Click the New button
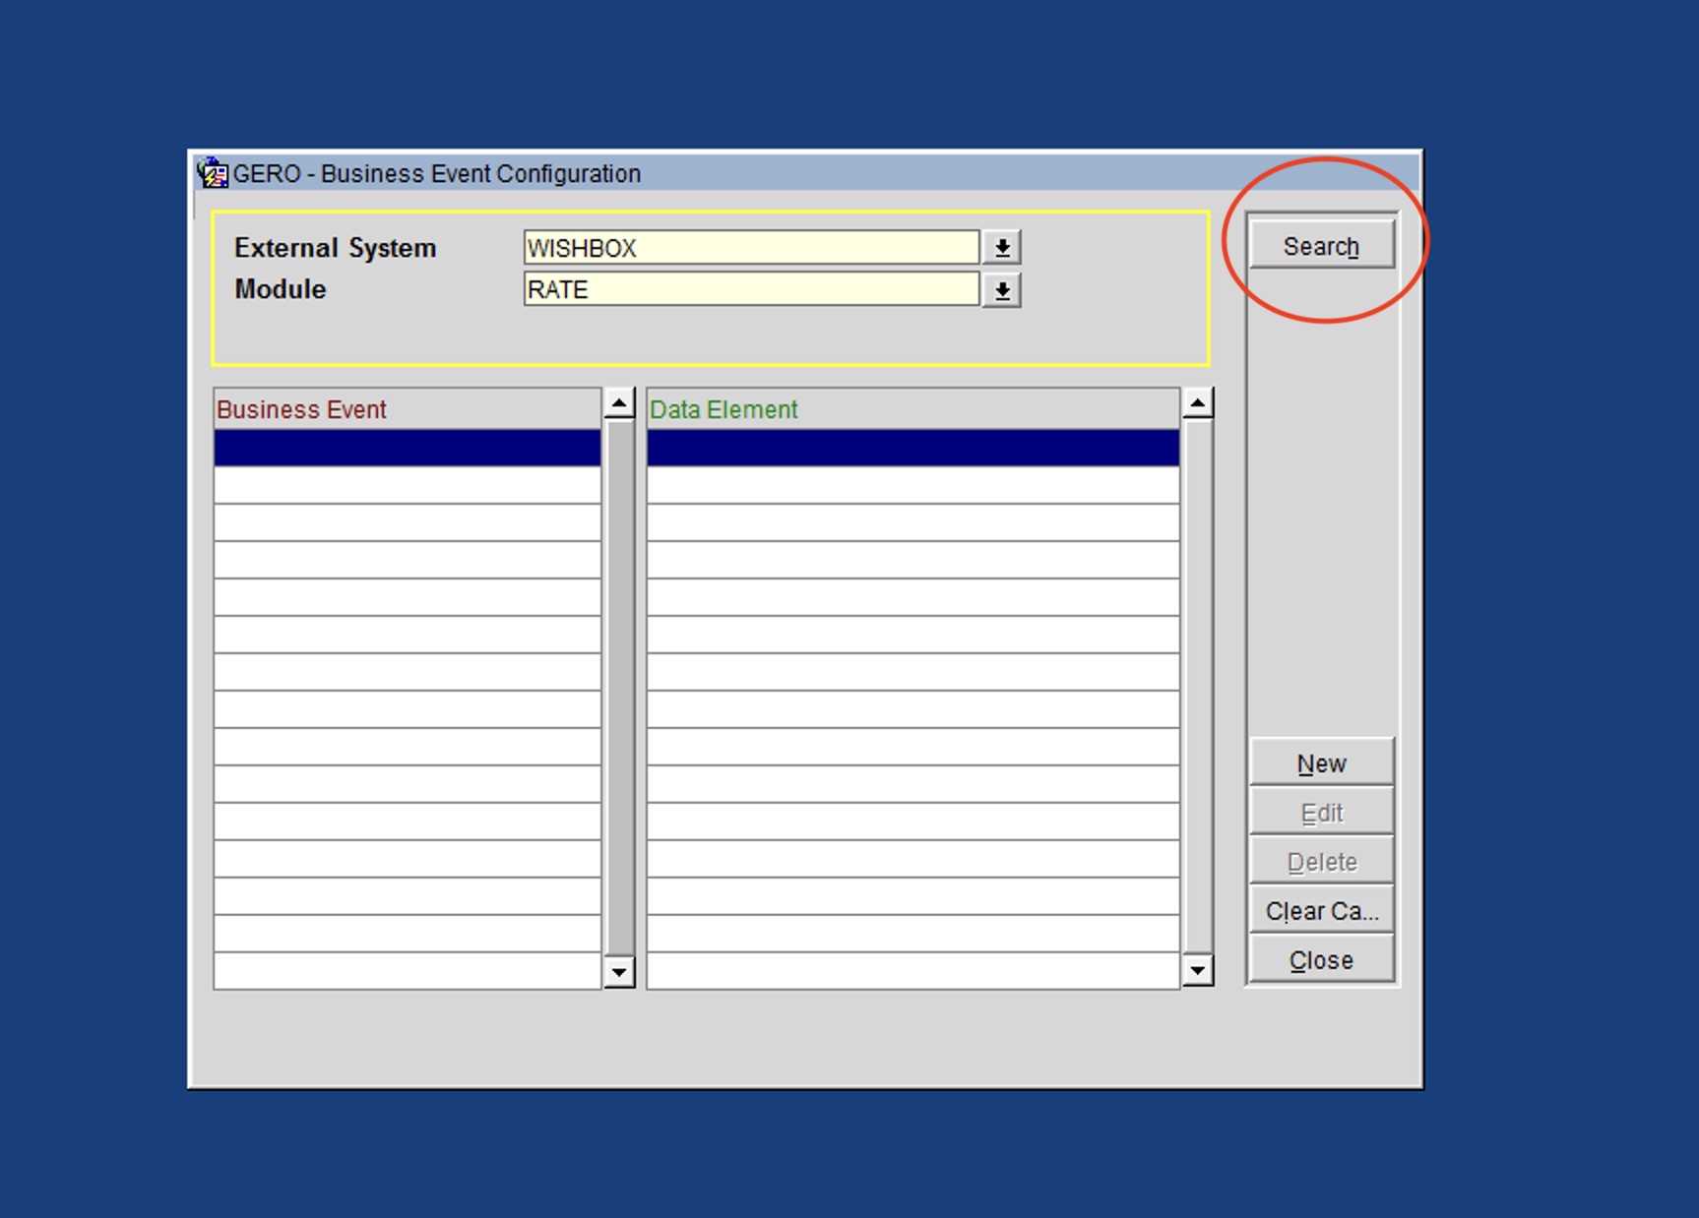 point(1321,763)
